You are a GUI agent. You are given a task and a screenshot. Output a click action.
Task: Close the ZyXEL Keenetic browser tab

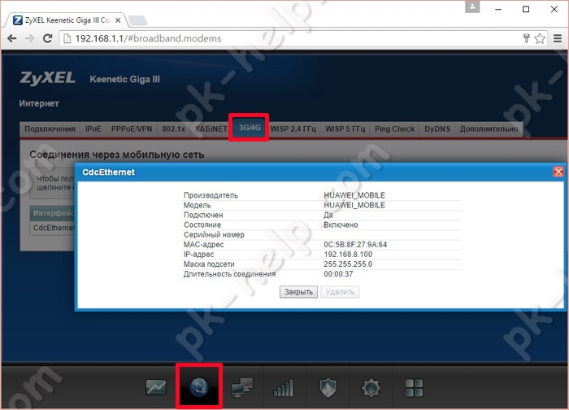pyautogui.click(x=118, y=20)
